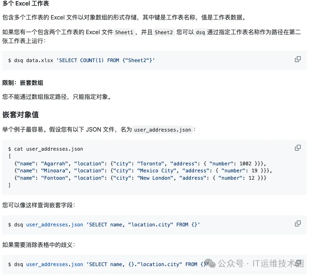Click the "Toronto" city value in JSON

[150, 164]
